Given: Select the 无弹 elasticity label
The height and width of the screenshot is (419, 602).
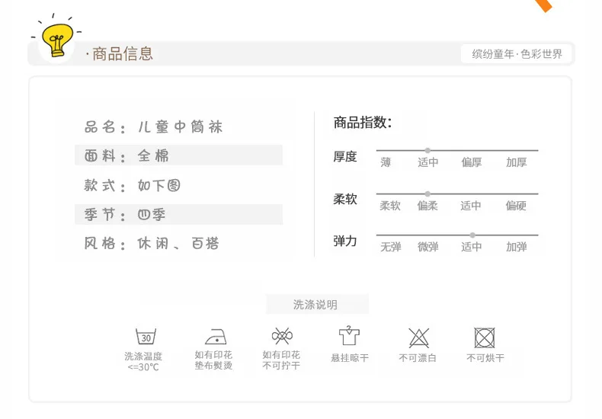Looking at the screenshot, I should (390, 247).
